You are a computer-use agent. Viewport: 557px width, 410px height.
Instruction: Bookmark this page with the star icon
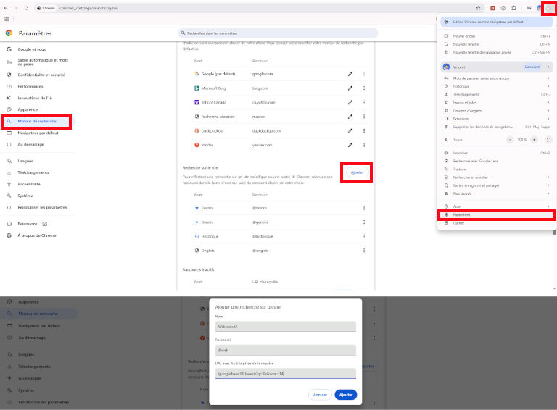478,8
